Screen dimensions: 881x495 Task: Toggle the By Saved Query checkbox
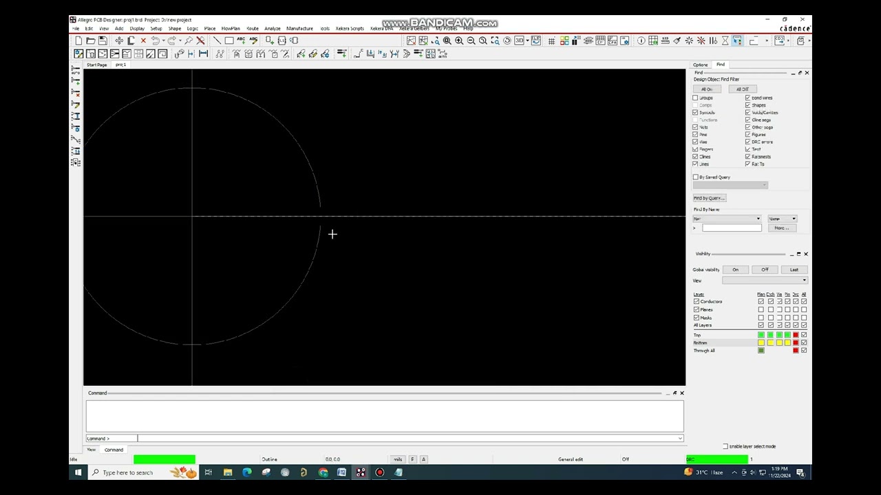pyautogui.click(x=696, y=177)
